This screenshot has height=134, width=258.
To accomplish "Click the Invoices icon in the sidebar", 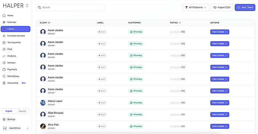I will pos(4,63).
